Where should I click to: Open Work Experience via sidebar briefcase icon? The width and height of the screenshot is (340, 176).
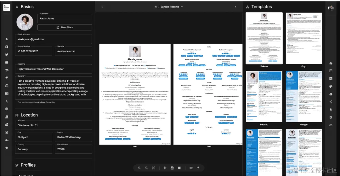[7, 62]
